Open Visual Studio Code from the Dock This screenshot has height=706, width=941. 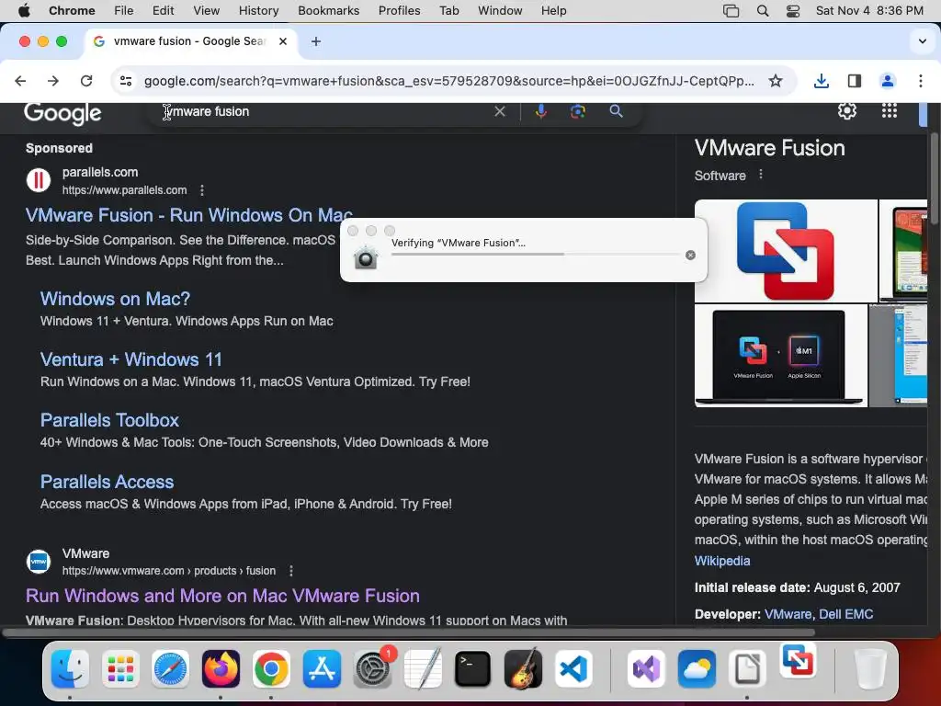click(x=573, y=669)
